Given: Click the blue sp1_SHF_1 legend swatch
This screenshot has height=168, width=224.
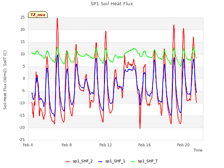Looking at the screenshot, I should tap(100, 162).
